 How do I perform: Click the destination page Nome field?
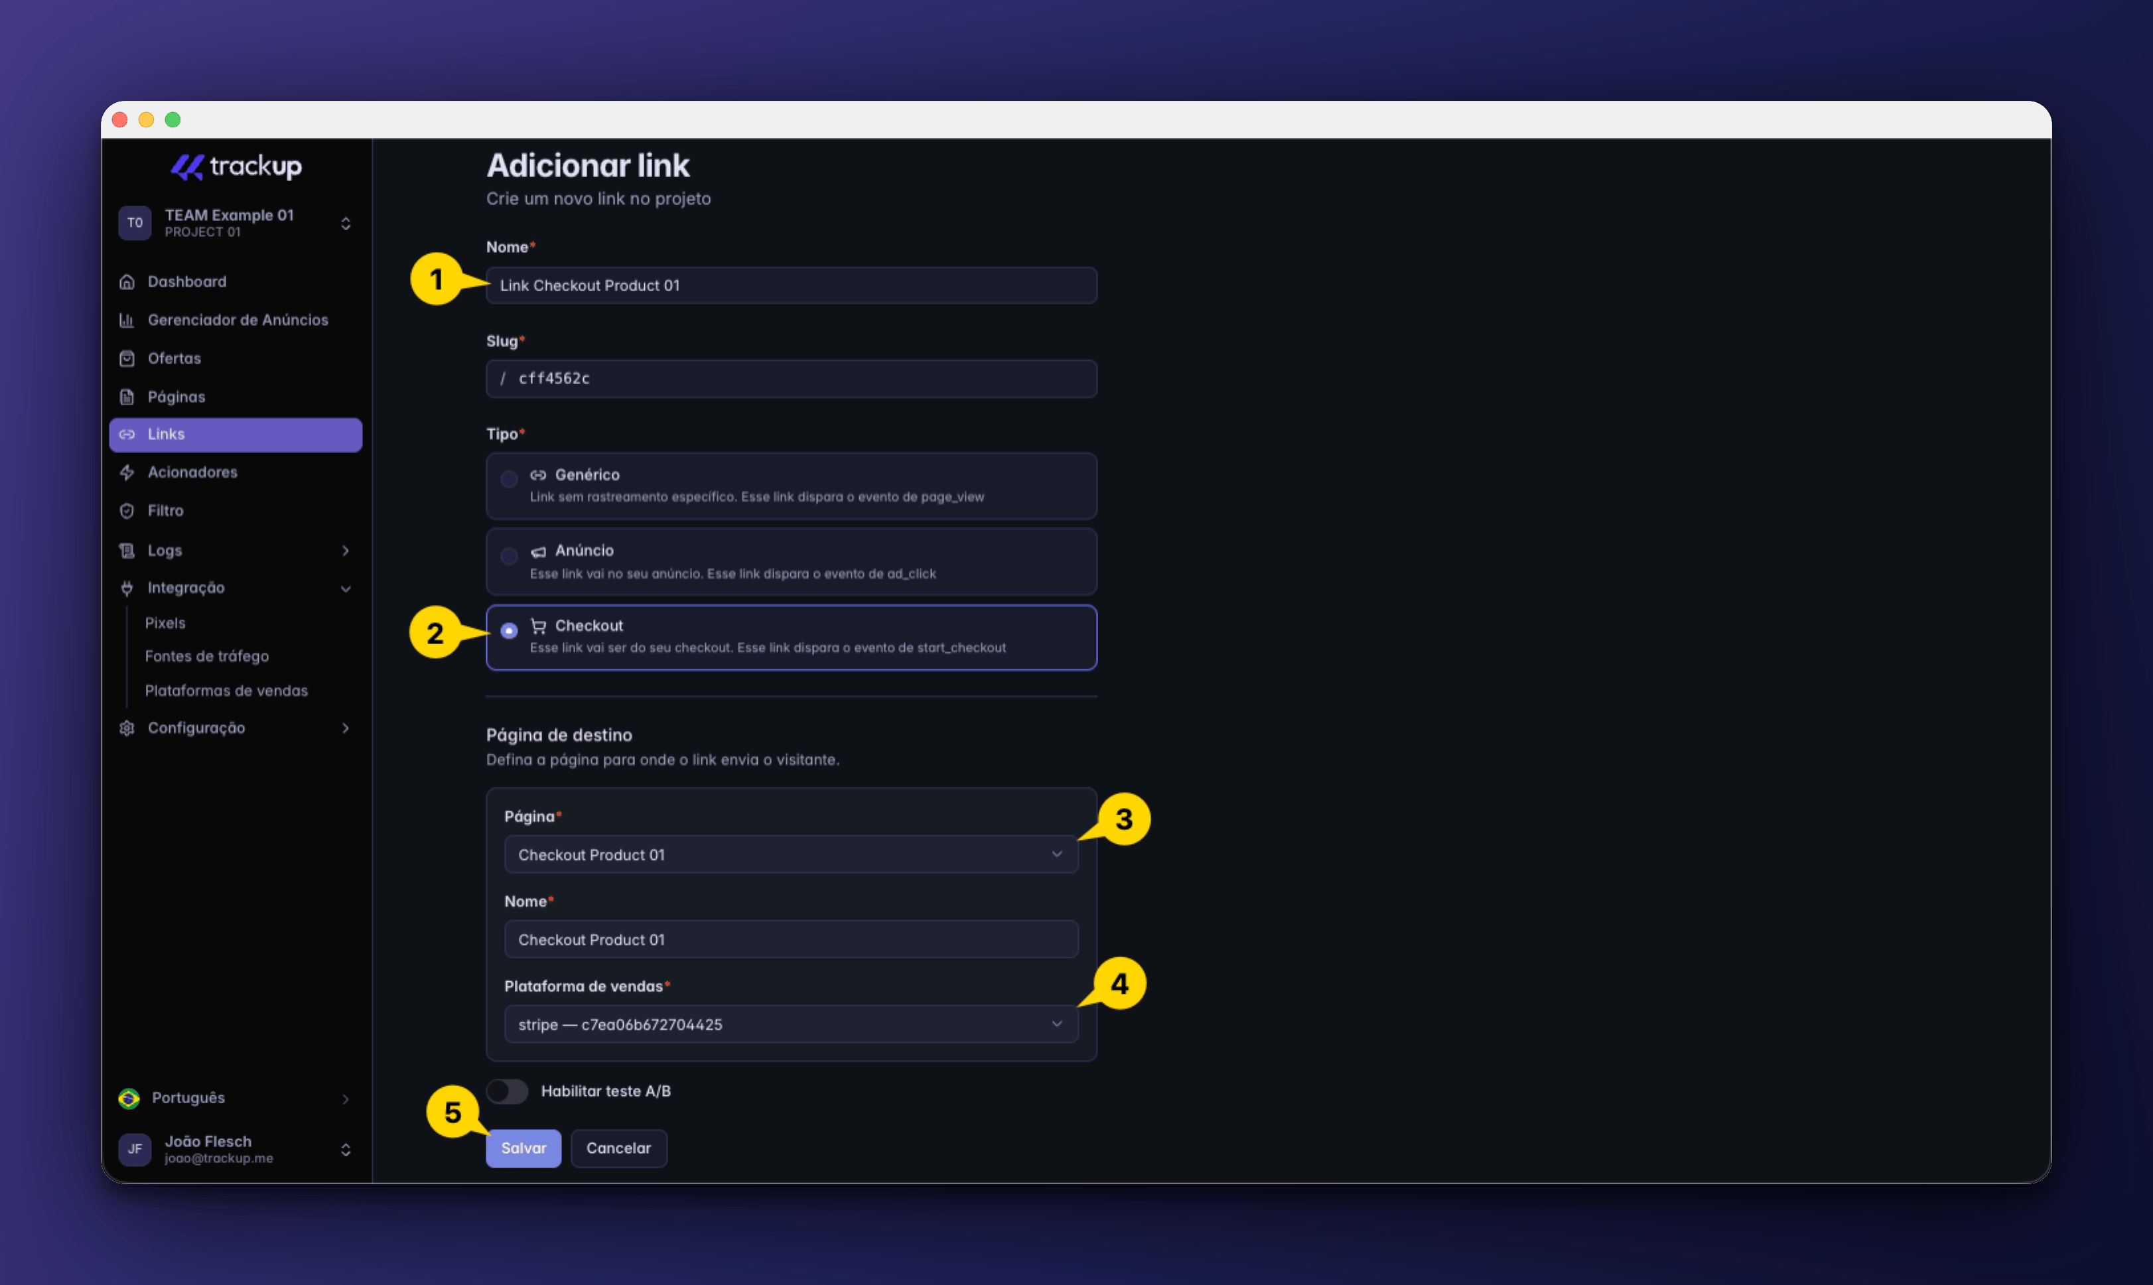click(791, 939)
